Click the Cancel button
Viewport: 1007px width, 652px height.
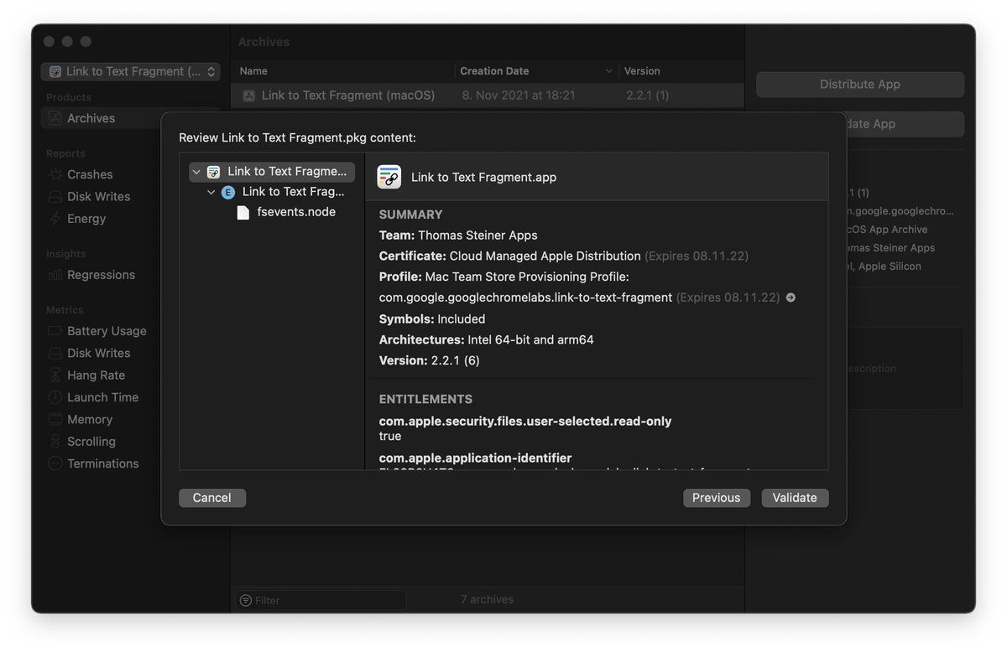click(212, 498)
